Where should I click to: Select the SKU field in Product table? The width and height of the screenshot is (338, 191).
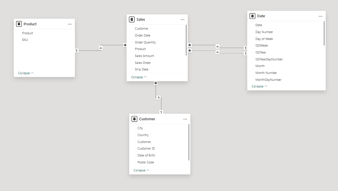(25, 40)
